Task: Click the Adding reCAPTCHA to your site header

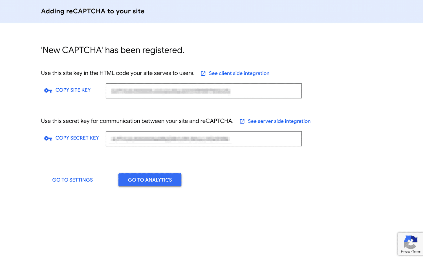Action: (93, 11)
